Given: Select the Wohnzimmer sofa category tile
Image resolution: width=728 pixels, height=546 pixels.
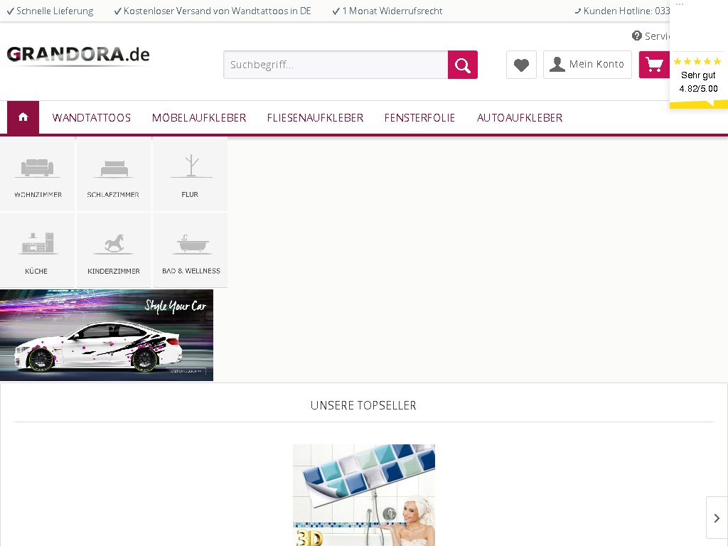Looking at the screenshot, I should 38,175.
